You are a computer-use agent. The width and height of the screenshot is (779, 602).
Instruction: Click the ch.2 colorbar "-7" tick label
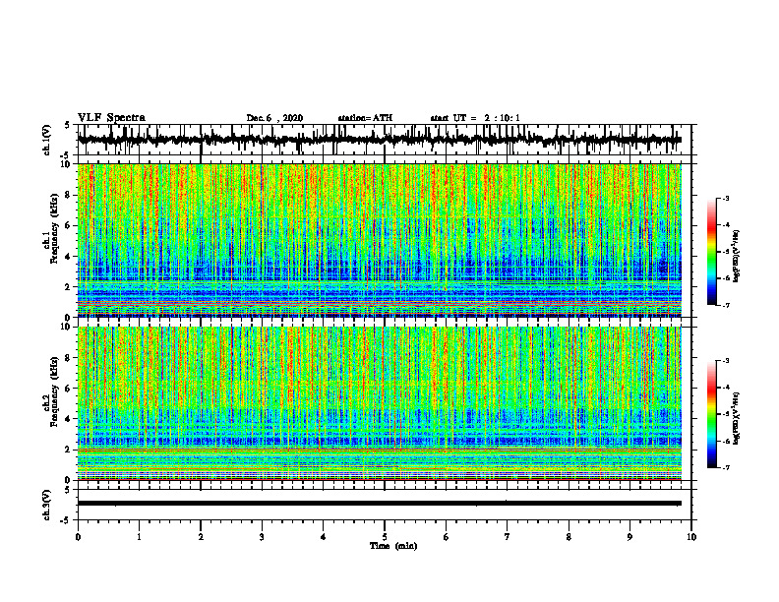[x=726, y=467]
